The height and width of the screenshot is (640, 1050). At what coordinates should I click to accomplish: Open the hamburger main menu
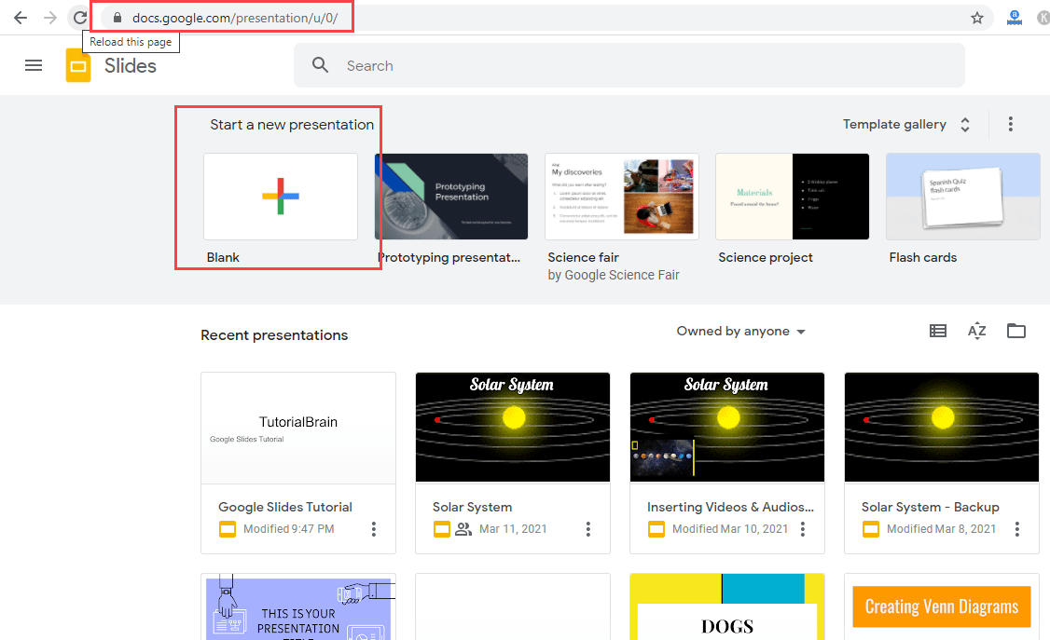click(x=34, y=65)
